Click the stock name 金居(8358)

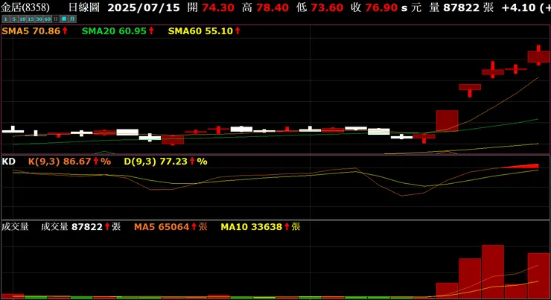point(25,7)
